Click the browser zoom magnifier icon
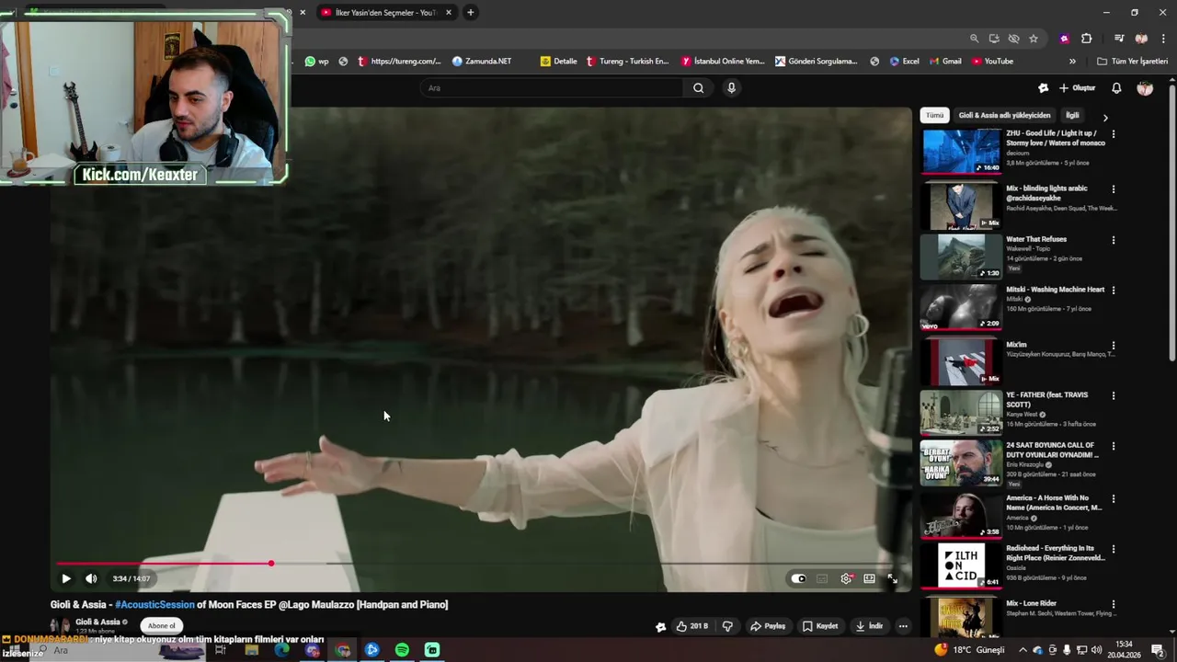The image size is (1177, 662). click(x=974, y=39)
